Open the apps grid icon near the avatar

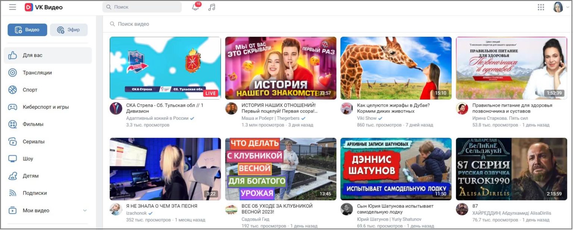(541, 7)
